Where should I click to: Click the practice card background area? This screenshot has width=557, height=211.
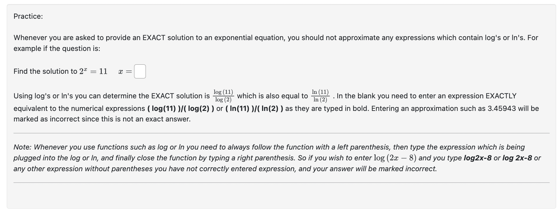279,196
